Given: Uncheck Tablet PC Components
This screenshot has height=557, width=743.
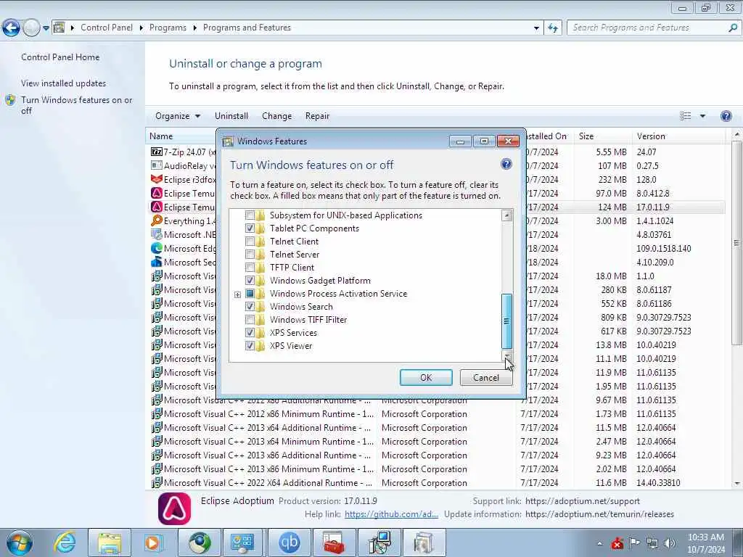Looking at the screenshot, I should [250, 228].
